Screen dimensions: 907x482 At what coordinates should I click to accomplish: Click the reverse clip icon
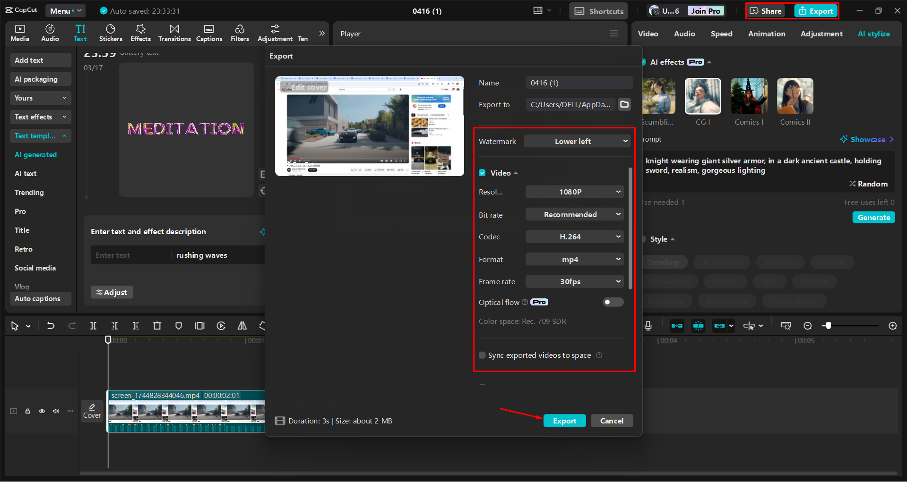(x=221, y=326)
